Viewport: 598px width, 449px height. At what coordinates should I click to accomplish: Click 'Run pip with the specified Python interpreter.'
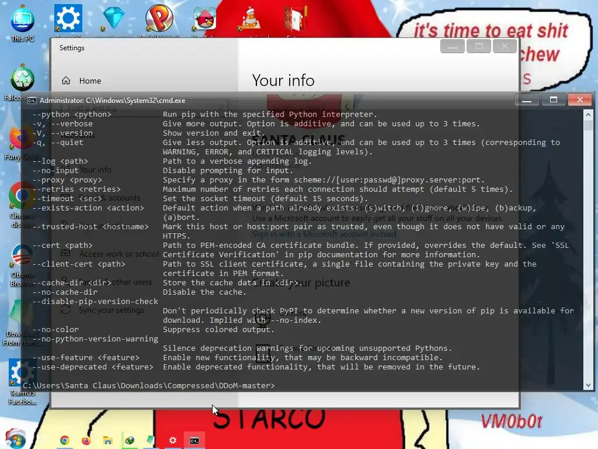coord(270,114)
